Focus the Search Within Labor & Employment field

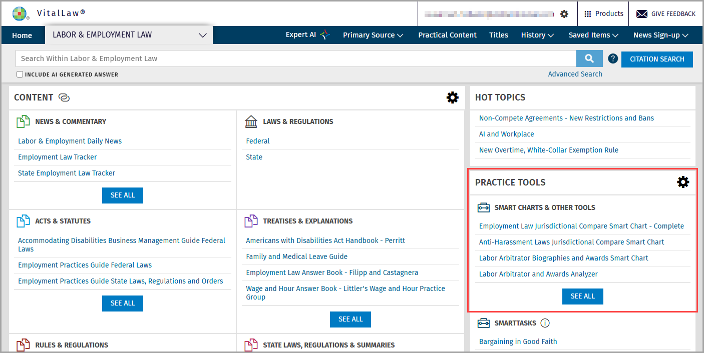click(296, 58)
